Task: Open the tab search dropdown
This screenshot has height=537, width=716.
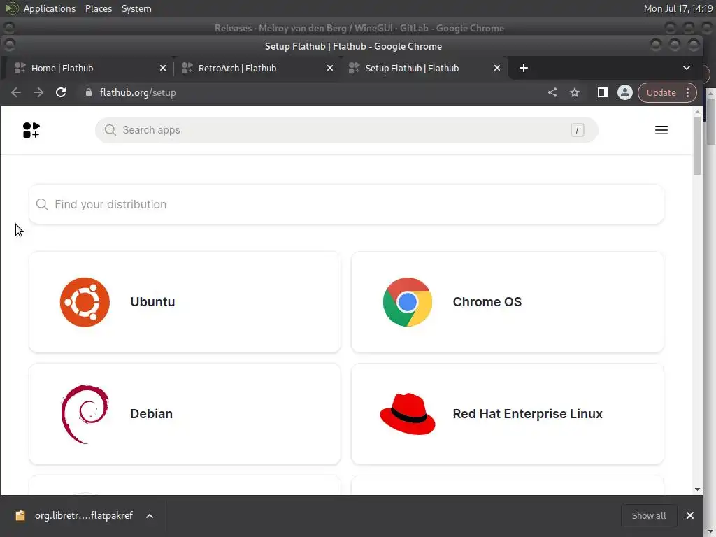Action: tap(687, 68)
